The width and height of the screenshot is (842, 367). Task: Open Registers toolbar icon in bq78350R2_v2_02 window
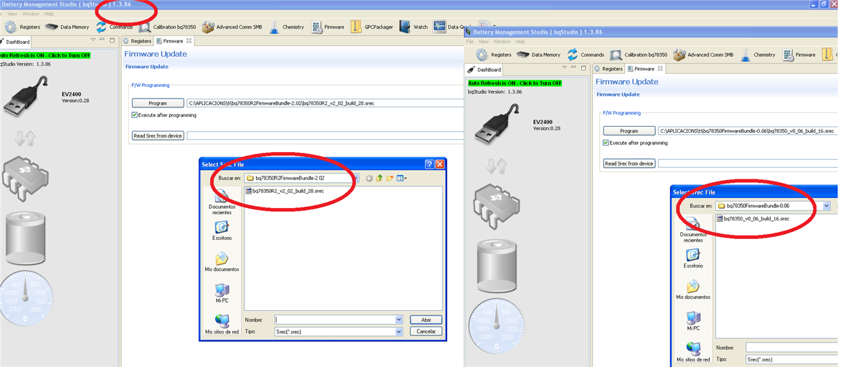click(x=11, y=27)
